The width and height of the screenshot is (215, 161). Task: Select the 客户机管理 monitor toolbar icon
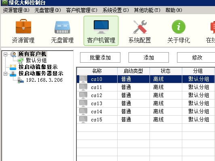point(101,27)
